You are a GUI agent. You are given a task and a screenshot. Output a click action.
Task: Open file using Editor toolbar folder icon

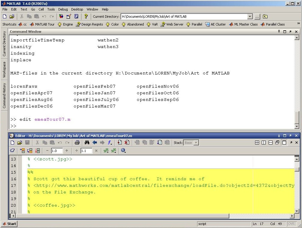coord(20,143)
